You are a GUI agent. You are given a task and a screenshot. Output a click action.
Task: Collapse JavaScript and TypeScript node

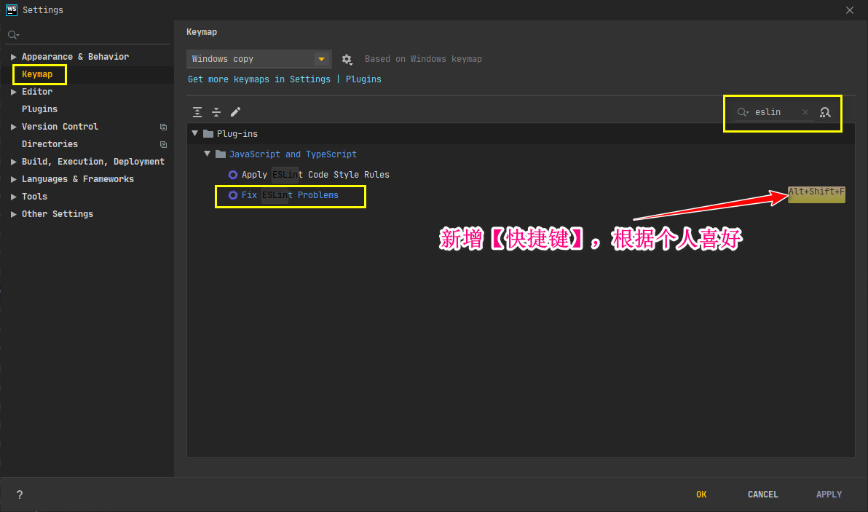[x=207, y=154]
